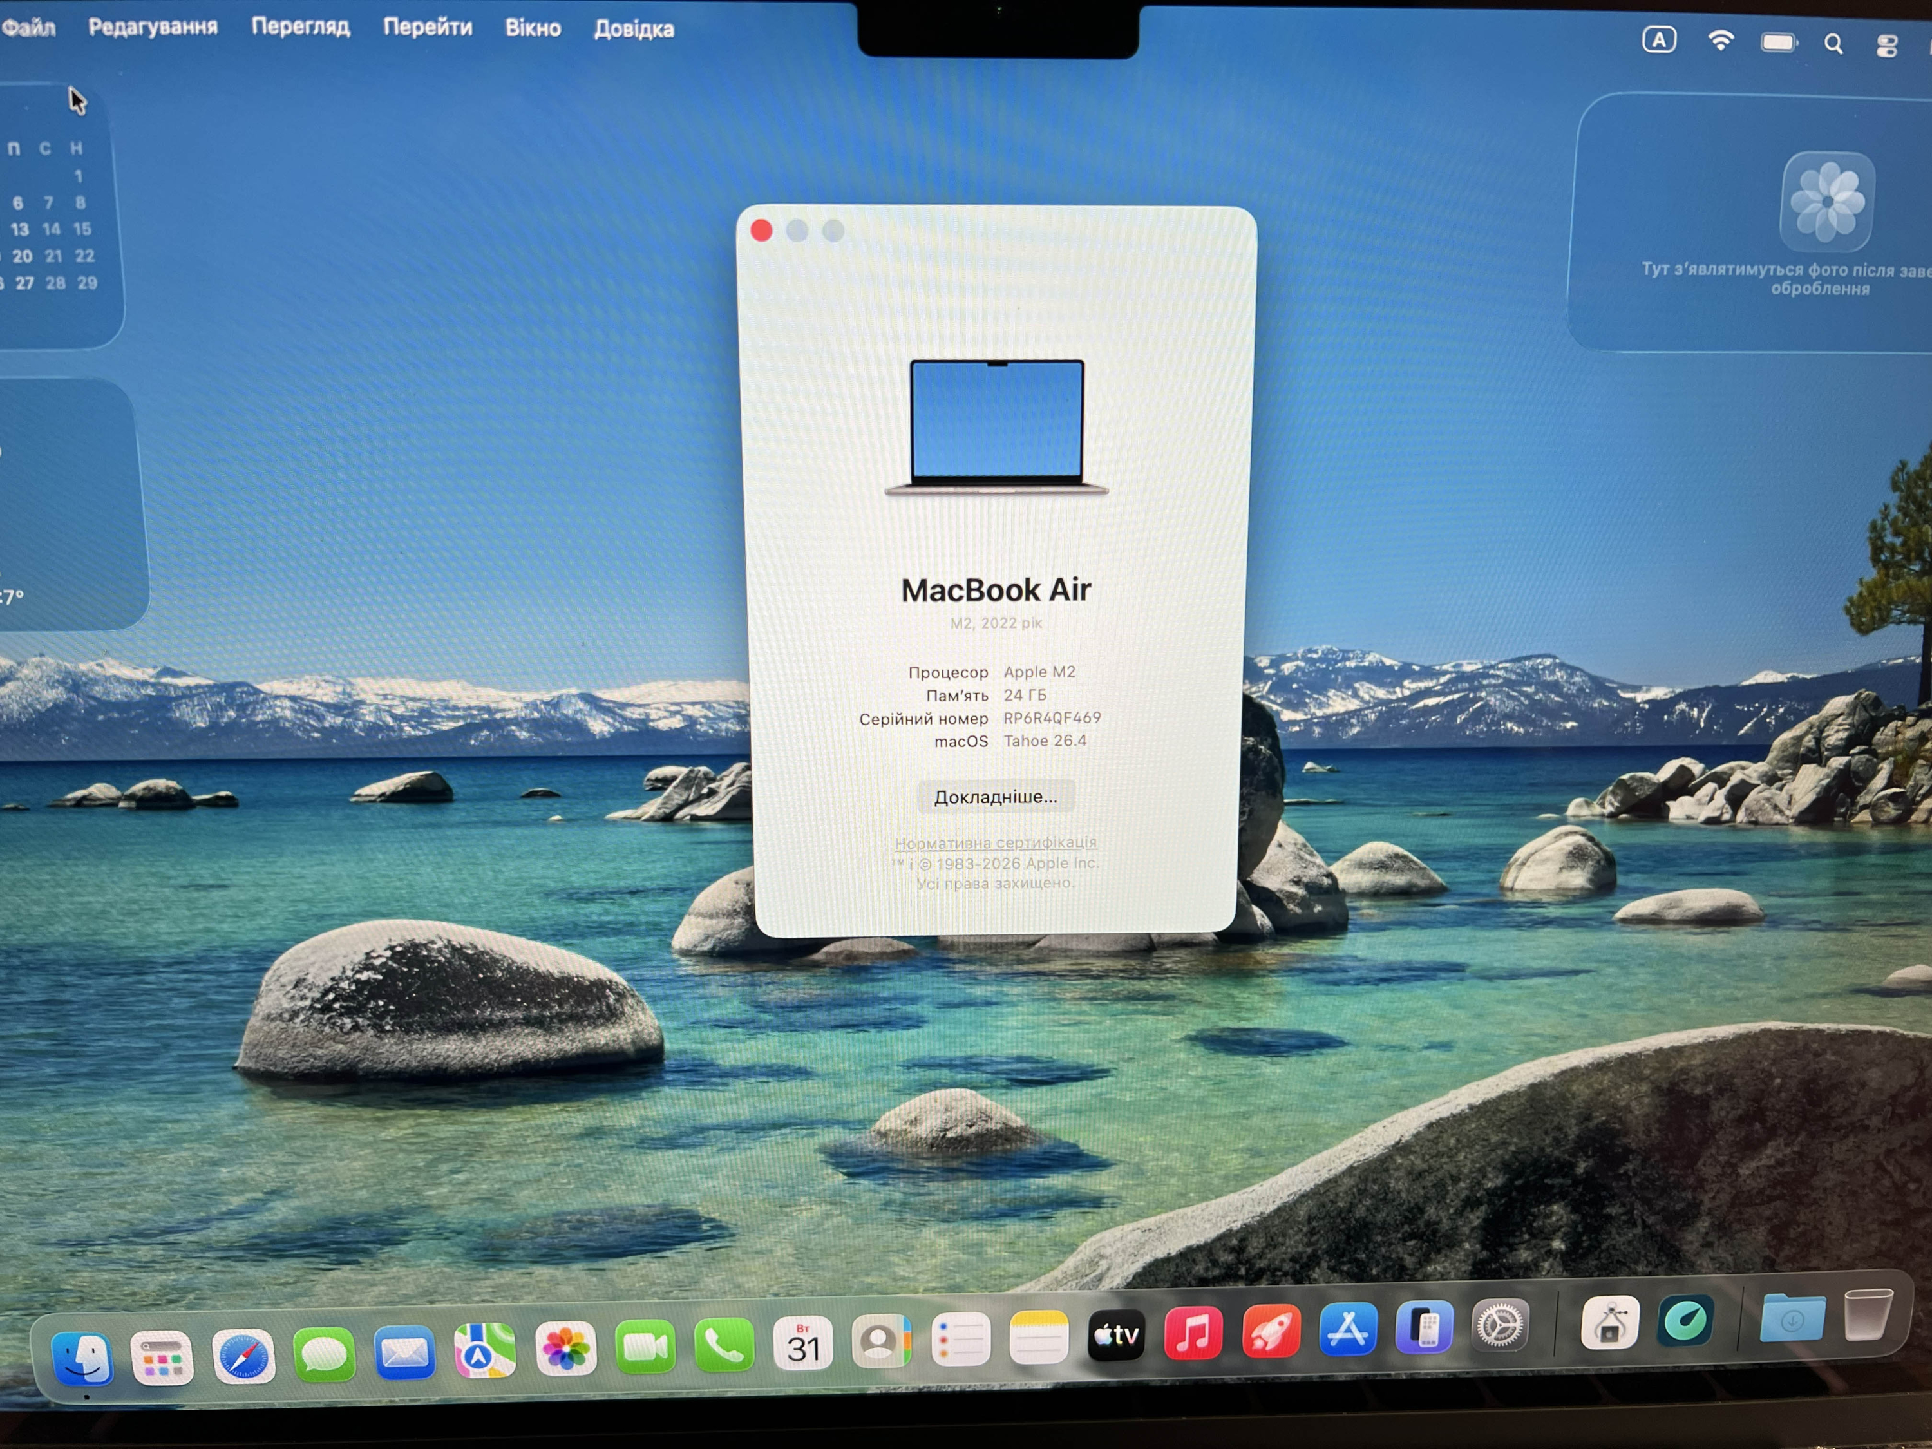The width and height of the screenshot is (1932, 1449).
Task: Open the Mail app in the Dock
Action: click(x=405, y=1353)
